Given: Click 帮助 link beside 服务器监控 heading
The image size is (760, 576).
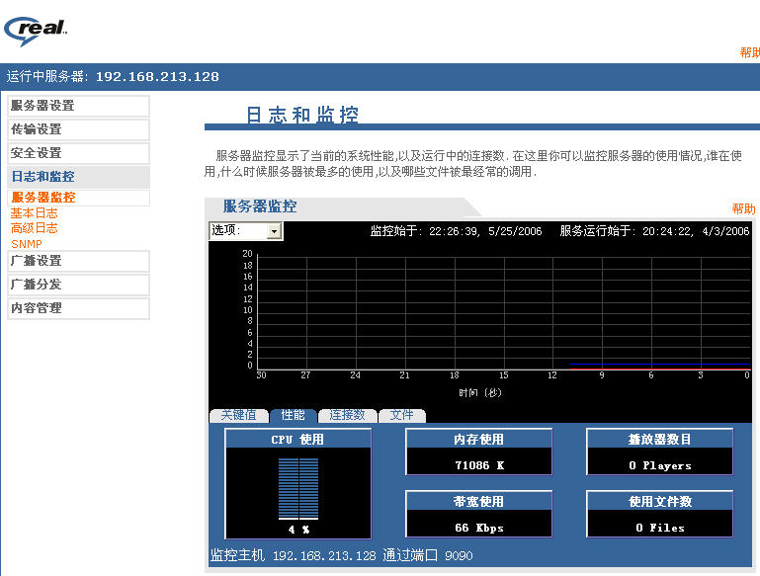Looking at the screenshot, I should pyautogui.click(x=743, y=208).
